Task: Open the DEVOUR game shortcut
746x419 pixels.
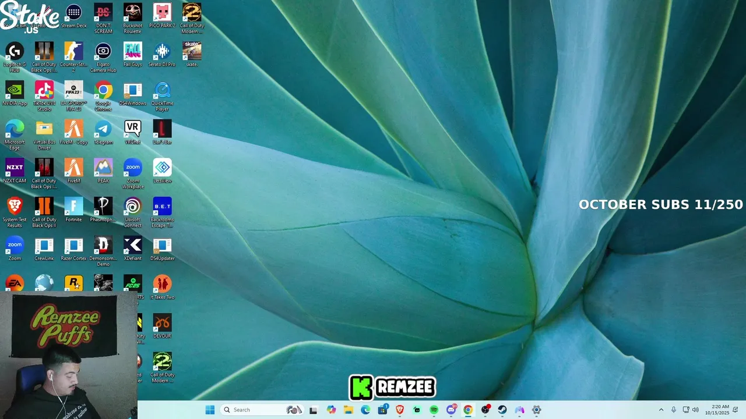Action: click(162, 326)
